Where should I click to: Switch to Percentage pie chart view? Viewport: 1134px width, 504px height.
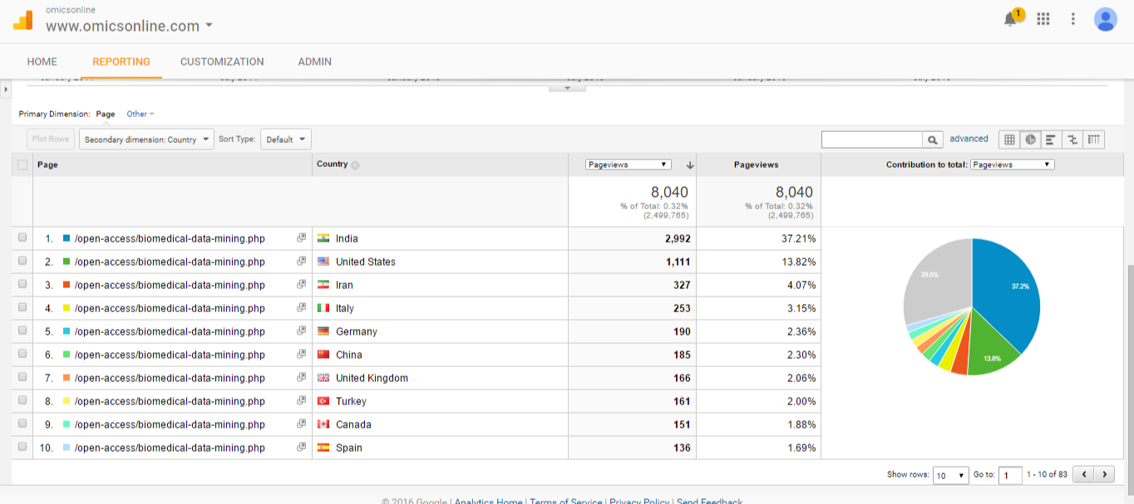[x=1030, y=139]
